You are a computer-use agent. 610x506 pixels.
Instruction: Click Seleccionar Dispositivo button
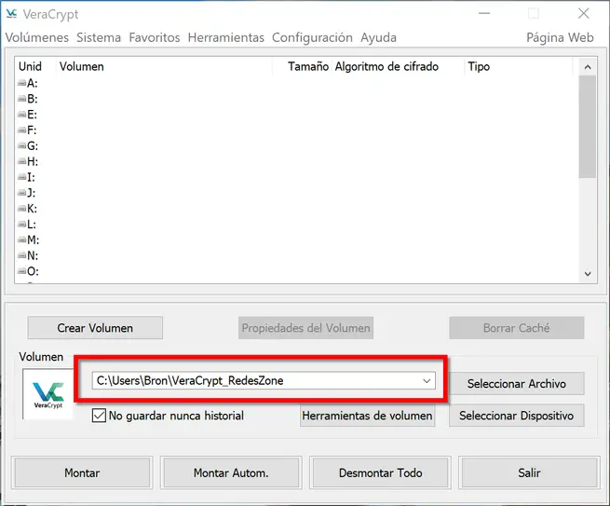coord(516,416)
